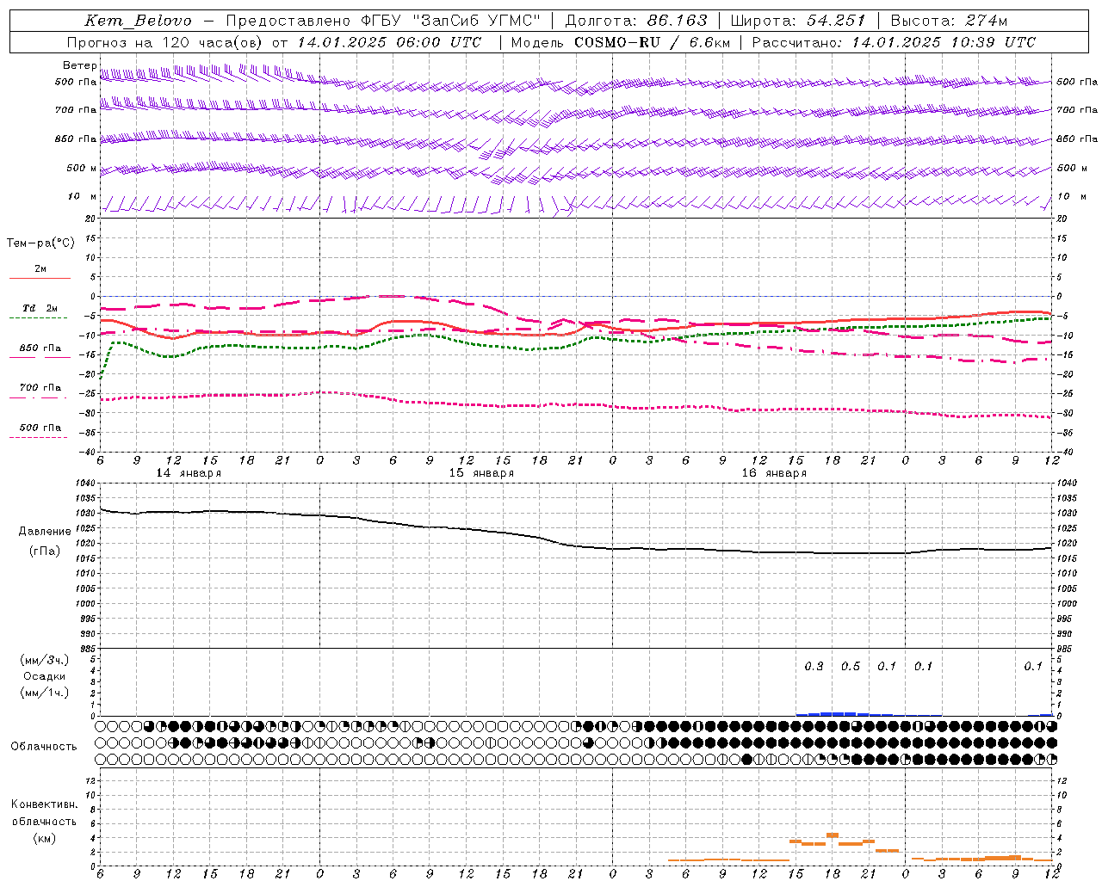The width and height of the screenshot is (1102, 881).
Task: Click the Ветер wind section label
Action: (x=79, y=65)
